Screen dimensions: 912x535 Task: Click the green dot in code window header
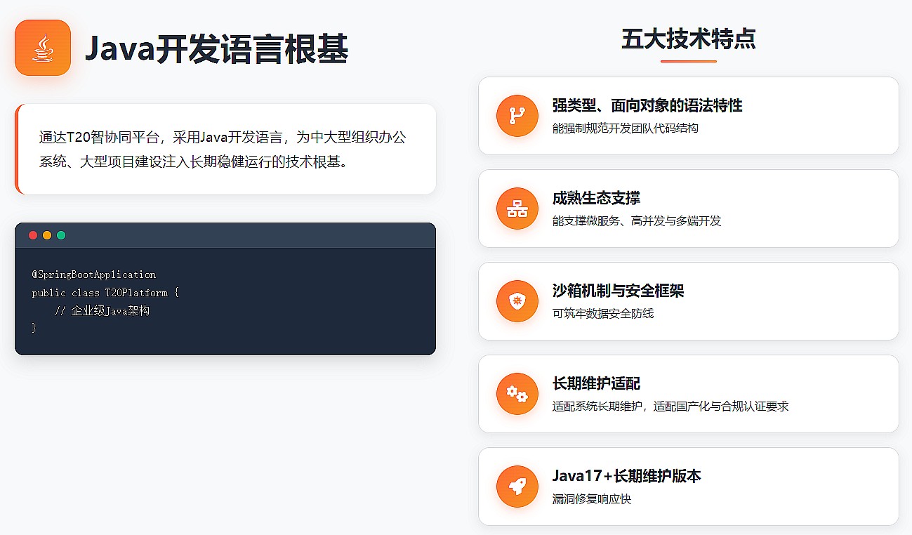[61, 235]
